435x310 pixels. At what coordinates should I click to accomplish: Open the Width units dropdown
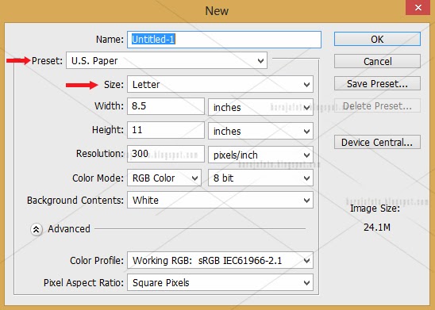260,107
